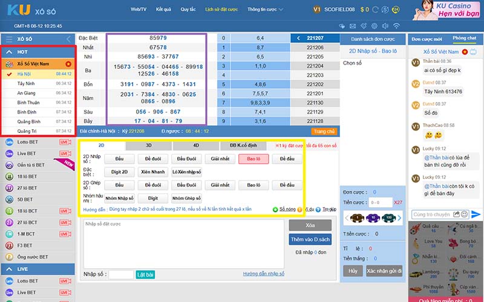Click the share icon in chat box

coord(456,214)
